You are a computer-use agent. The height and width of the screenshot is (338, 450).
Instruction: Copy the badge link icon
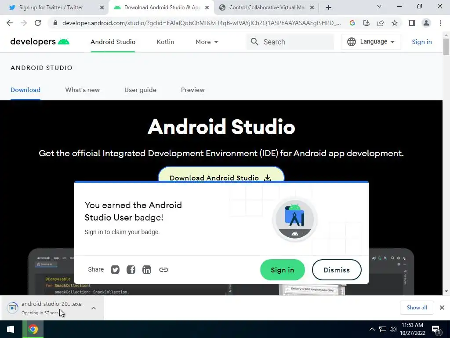point(163,270)
